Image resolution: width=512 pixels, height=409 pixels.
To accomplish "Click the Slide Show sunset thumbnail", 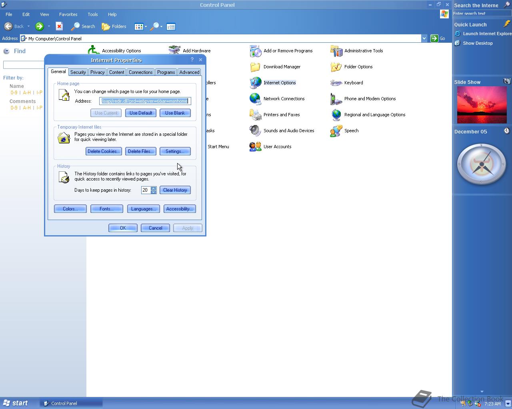I will [482, 105].
